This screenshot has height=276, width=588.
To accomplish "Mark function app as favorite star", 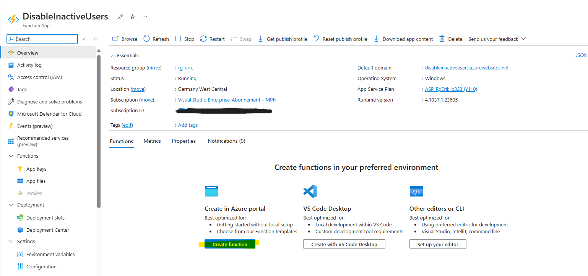I will (133, 17).
